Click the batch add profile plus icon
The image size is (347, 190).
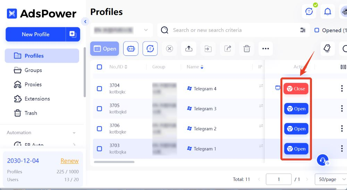click(73, 34)
